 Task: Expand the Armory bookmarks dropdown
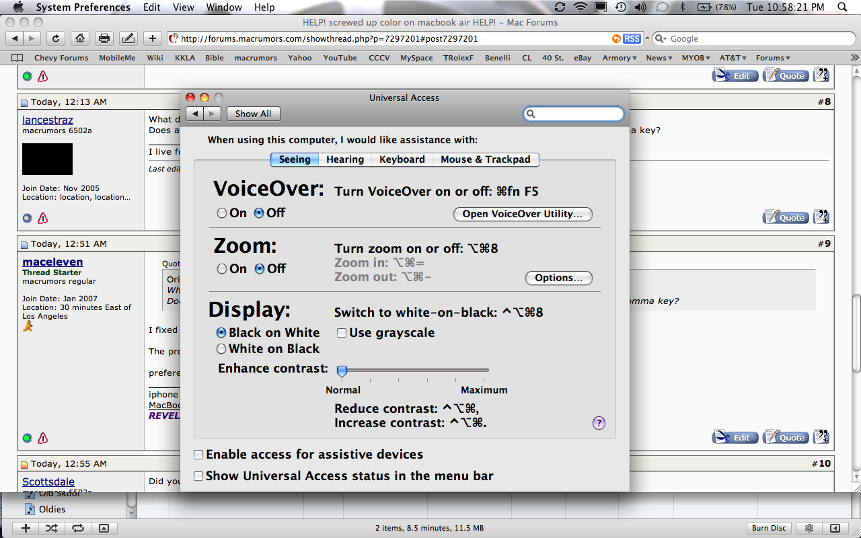620,58
